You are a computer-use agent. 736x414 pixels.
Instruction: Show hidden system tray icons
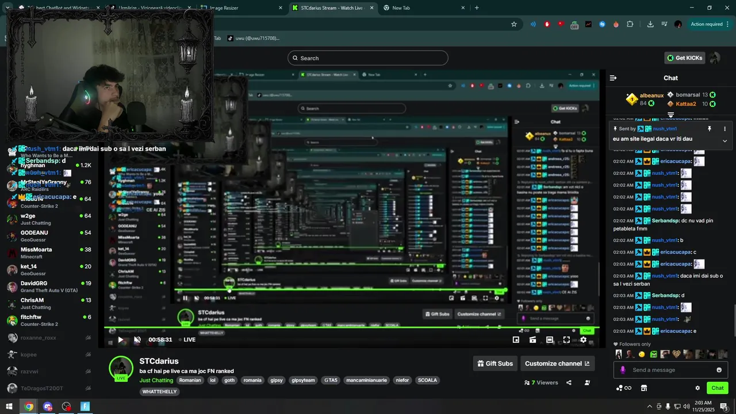pos(650,407)
